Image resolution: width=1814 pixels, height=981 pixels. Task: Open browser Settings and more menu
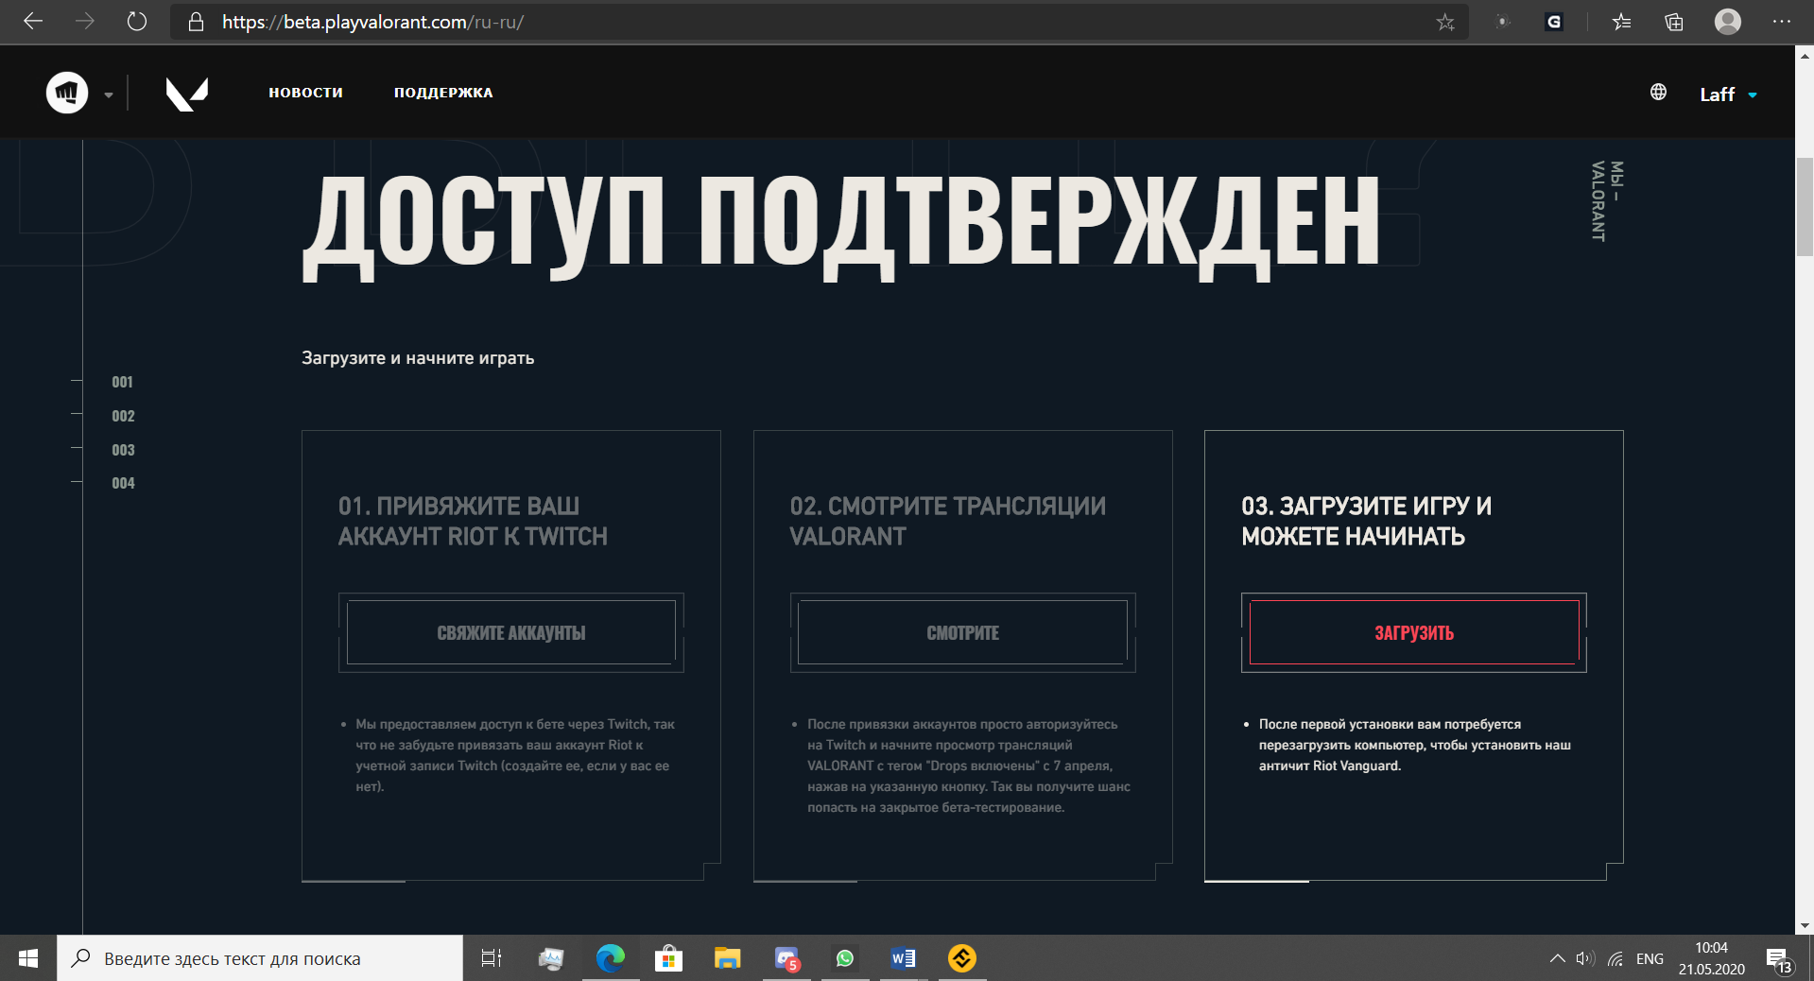(1782, 22)
